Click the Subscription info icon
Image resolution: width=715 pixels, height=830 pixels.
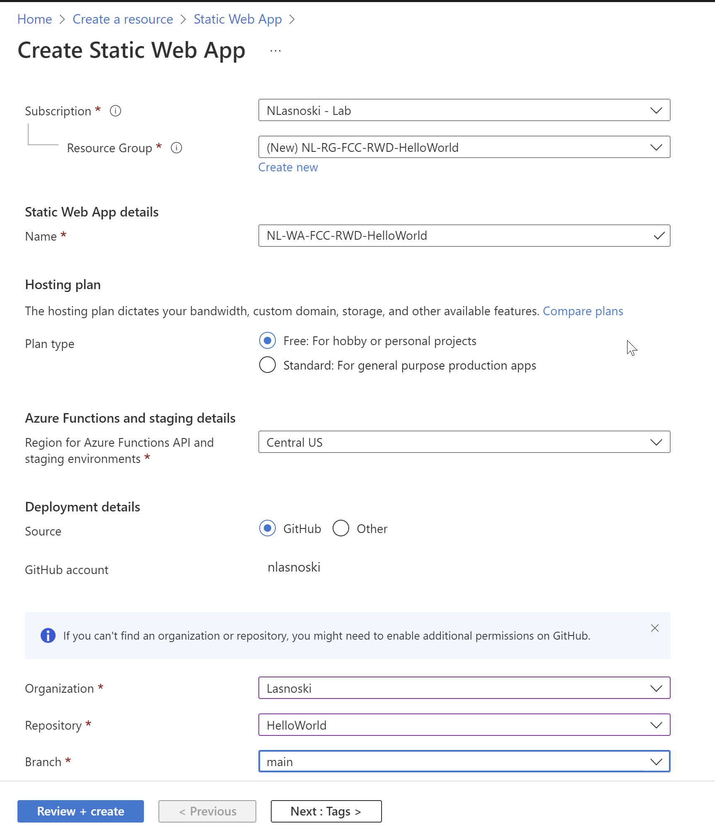click(x=115, y=111)
